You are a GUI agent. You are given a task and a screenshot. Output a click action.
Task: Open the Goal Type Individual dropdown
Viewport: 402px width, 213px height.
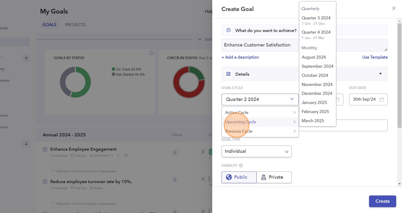coord(256,151)
